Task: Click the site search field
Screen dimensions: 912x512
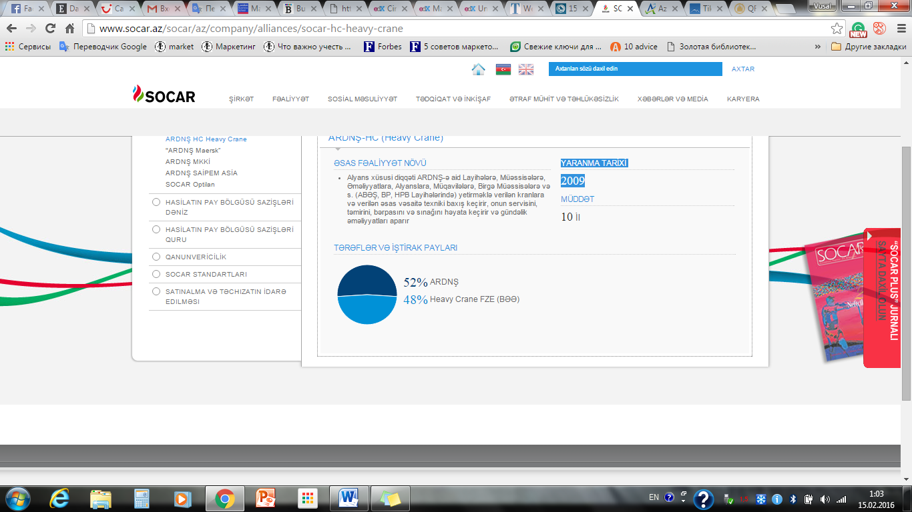Action: click(x=635, y=69)
